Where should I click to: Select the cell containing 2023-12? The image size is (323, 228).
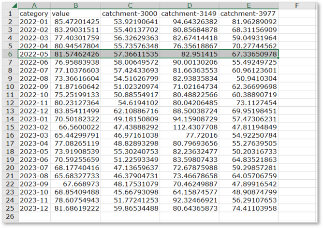pyautogui.click(x=33, y=208)
